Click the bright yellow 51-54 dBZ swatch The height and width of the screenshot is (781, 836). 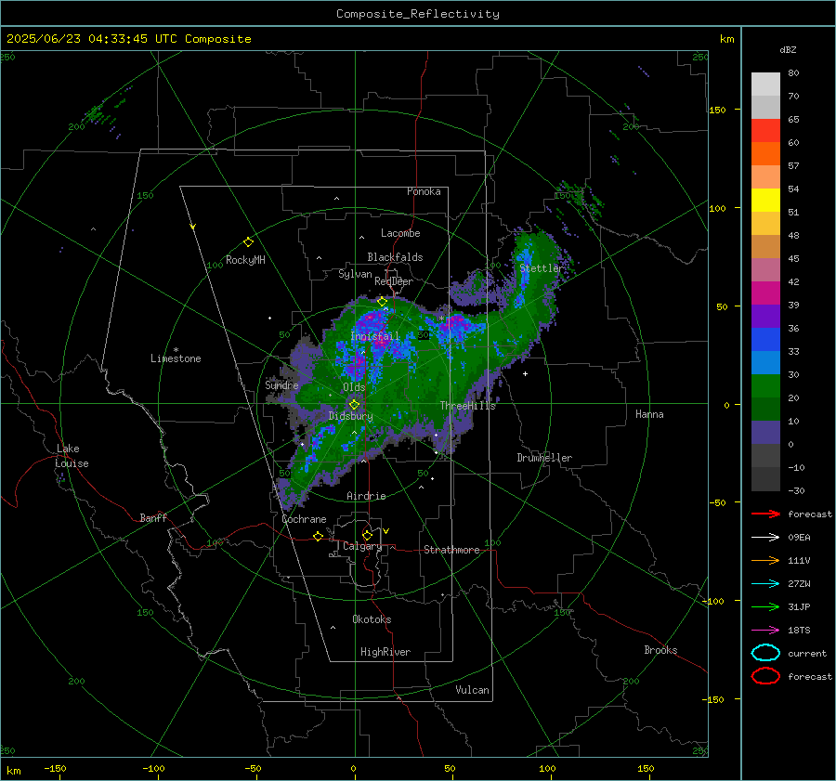pos(765,201)
